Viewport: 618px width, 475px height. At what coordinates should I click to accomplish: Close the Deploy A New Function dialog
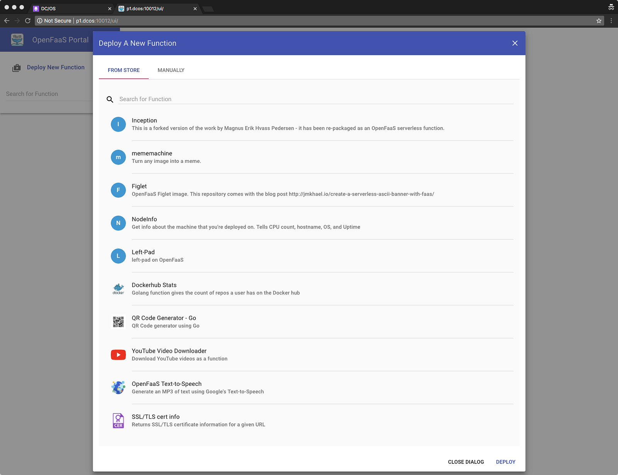[x=515, y=43]
